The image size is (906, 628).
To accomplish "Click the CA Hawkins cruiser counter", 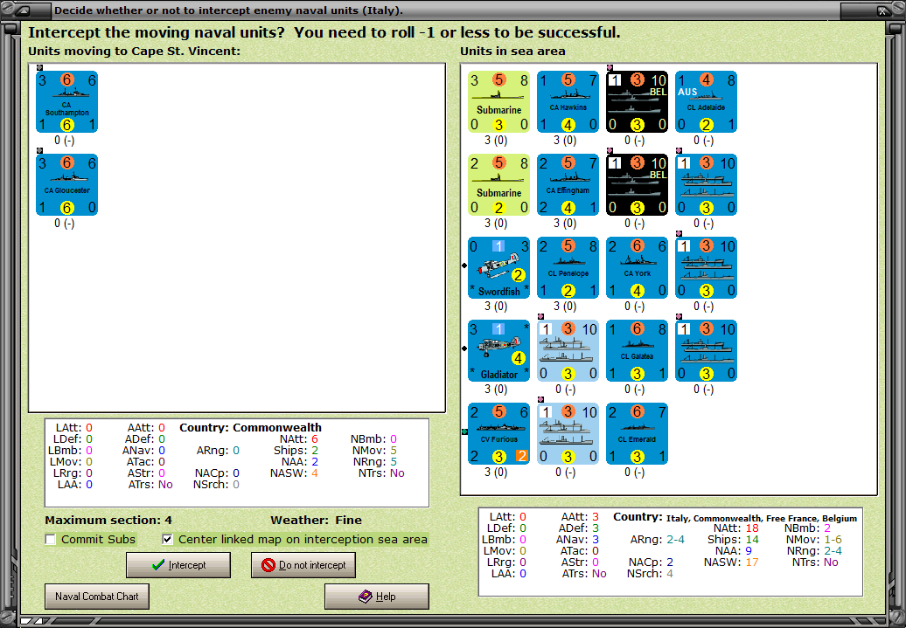I will [568, 101].
